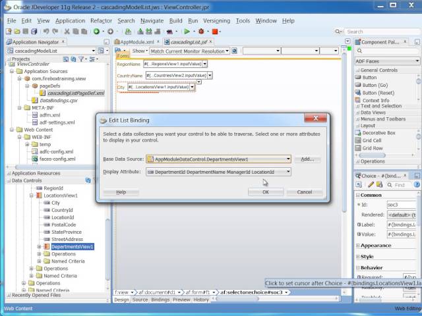The width and height of the screenshot is (422, 316).
Task: Expand the Text and Selection palette section
Action: click(x=358, y=106)
